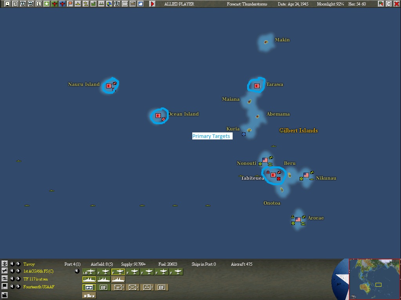Image resolution: width=401 pixels, height=300 pixels.
Task: Click red plane on blue background icon
Action: [x=62, y=4]
